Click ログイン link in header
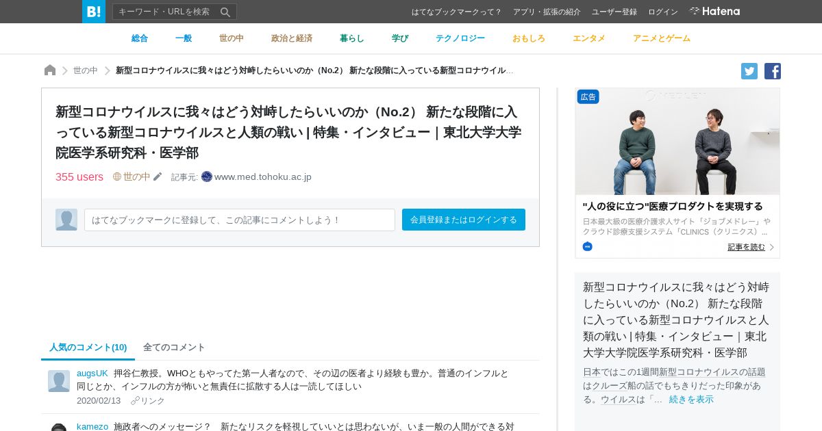Screen dimensions: 822x431 [663, 12]
